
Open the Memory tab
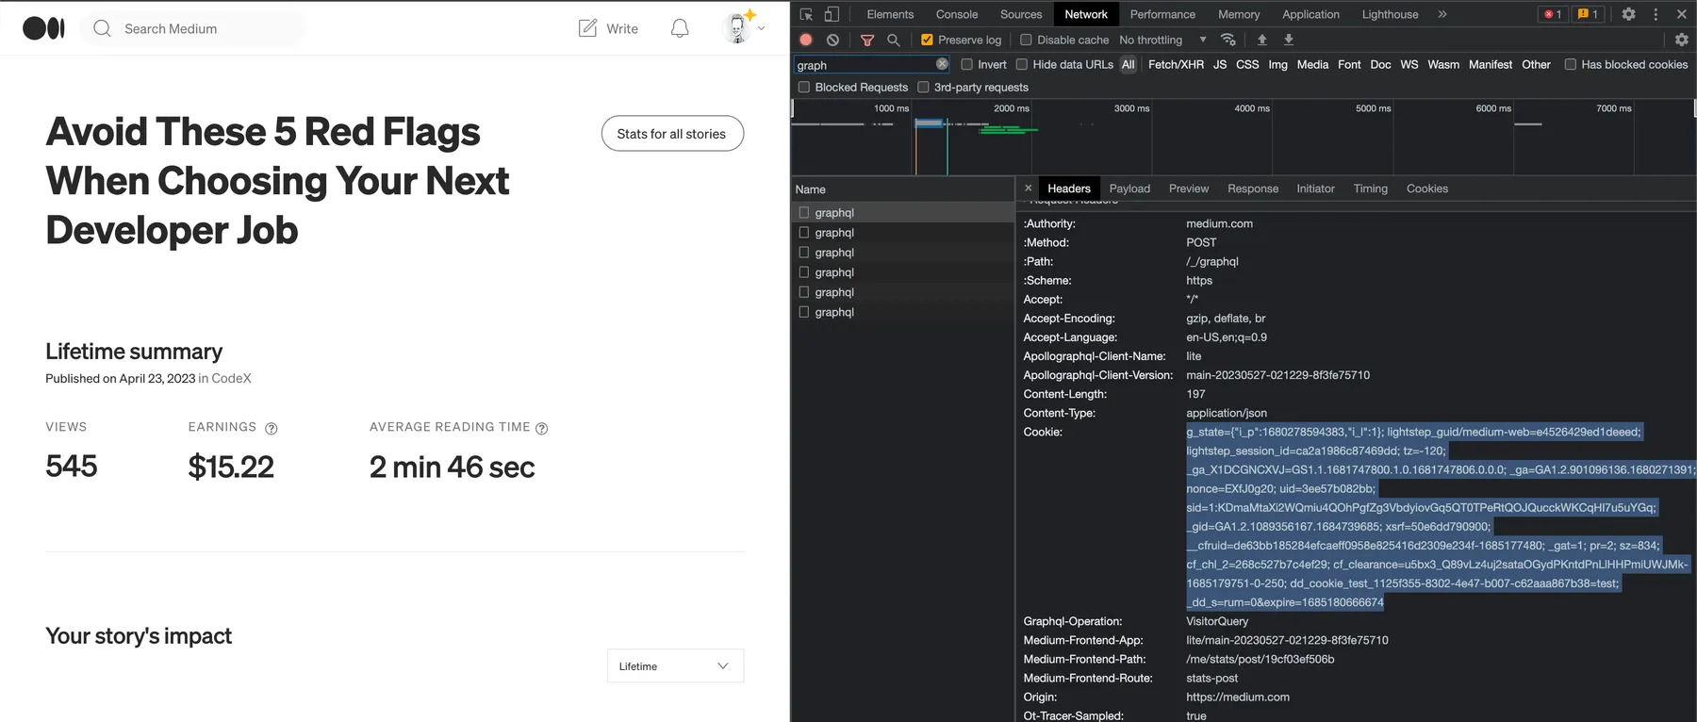(x=1239, y=14)
